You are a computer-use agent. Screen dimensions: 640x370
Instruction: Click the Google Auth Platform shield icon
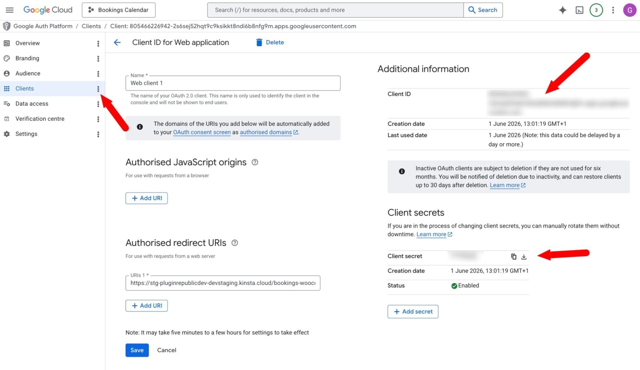click(x=6, y=26)
